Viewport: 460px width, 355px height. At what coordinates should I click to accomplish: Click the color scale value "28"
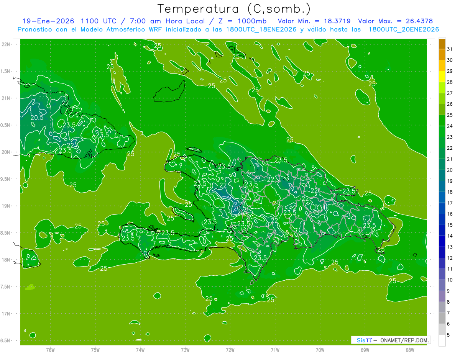(450, 82)
